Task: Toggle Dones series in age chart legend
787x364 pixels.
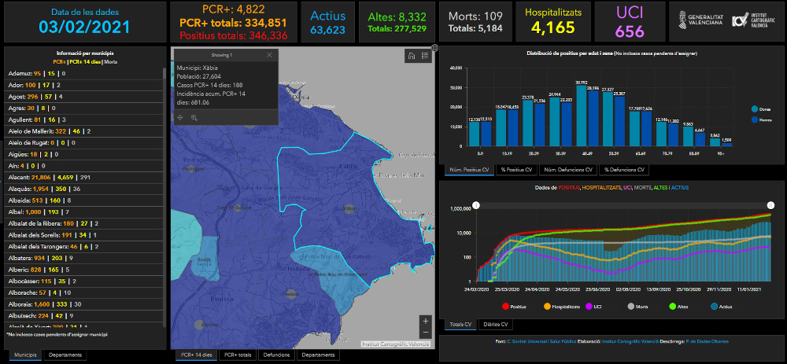Action: 759,109
